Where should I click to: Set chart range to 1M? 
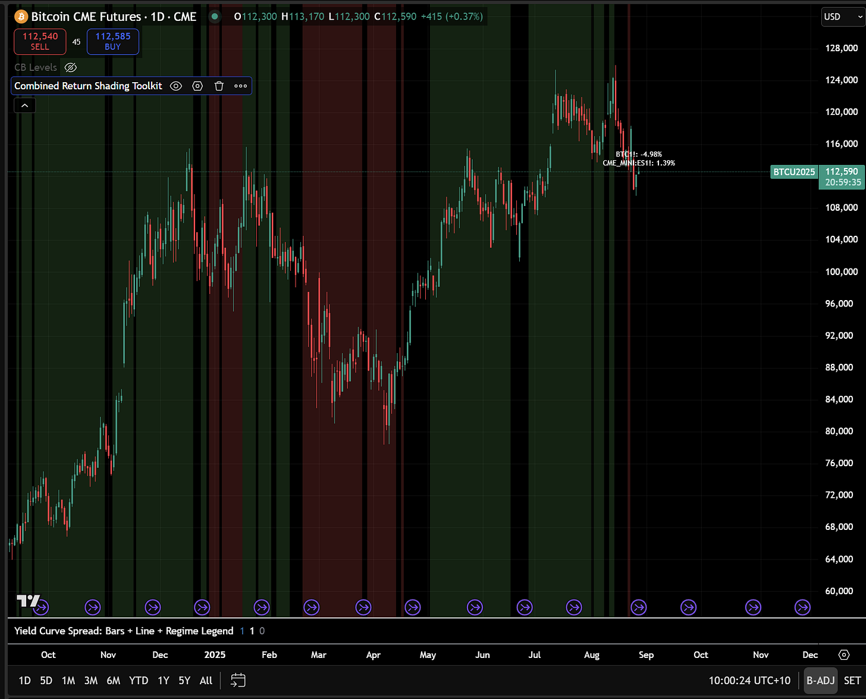pos(68,680)
